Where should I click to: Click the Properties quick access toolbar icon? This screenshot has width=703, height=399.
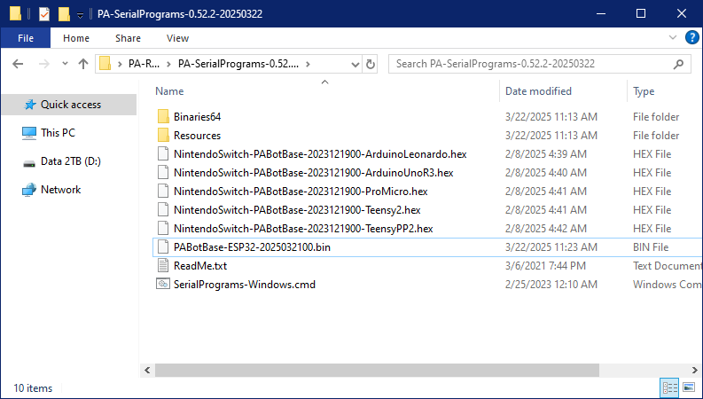[44, 14]
